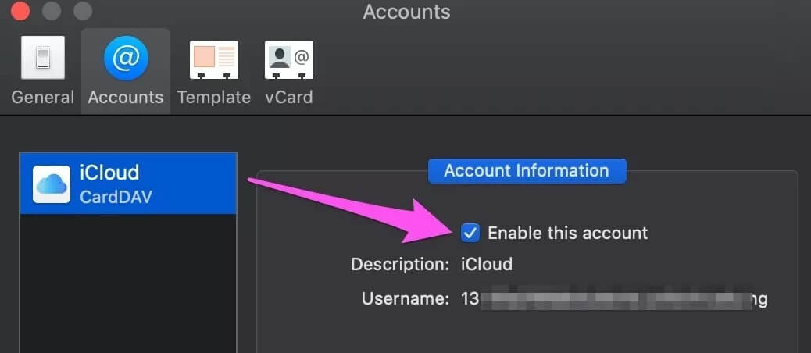Close the Accounts window with red button
This screenshot has width=811, height=353.
click(x=20, y=11)
